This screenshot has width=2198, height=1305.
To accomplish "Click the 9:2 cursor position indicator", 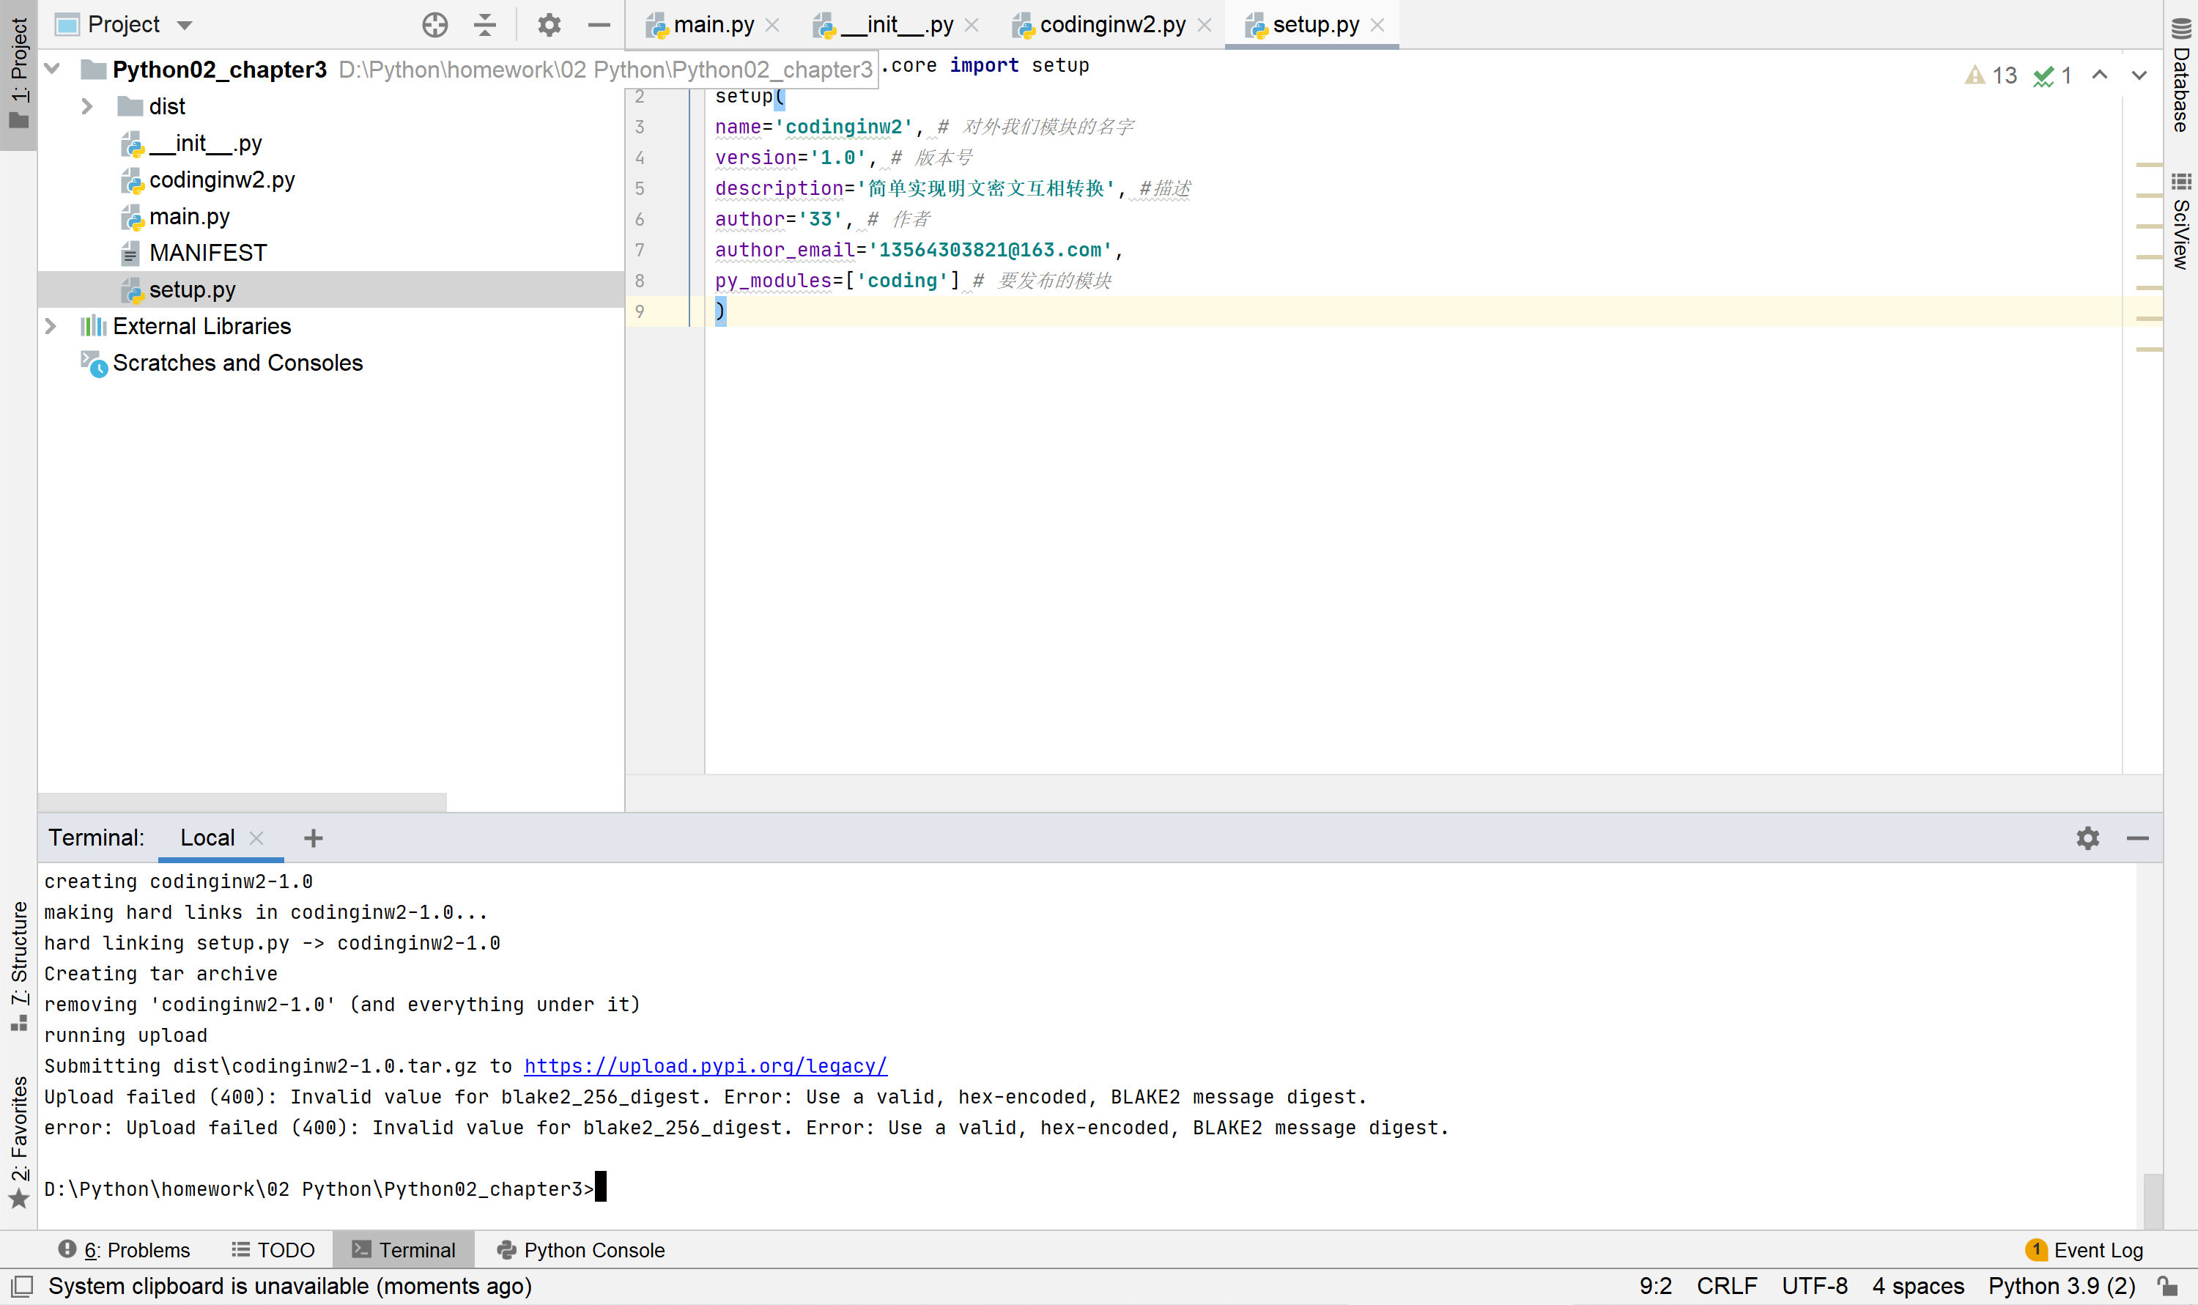I will [x=1656, y=1286].
